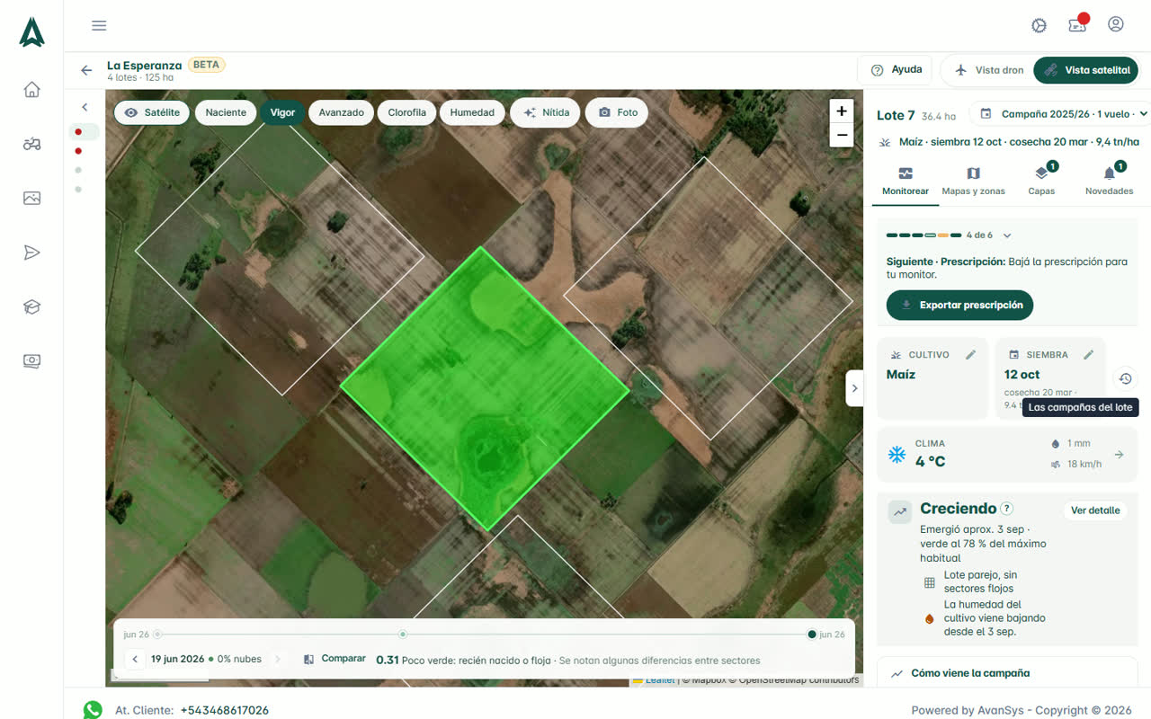The height and width of the screenshot is (719, 1151).
Task: Switch to Vista dron
Action: (x=988, y=70)
